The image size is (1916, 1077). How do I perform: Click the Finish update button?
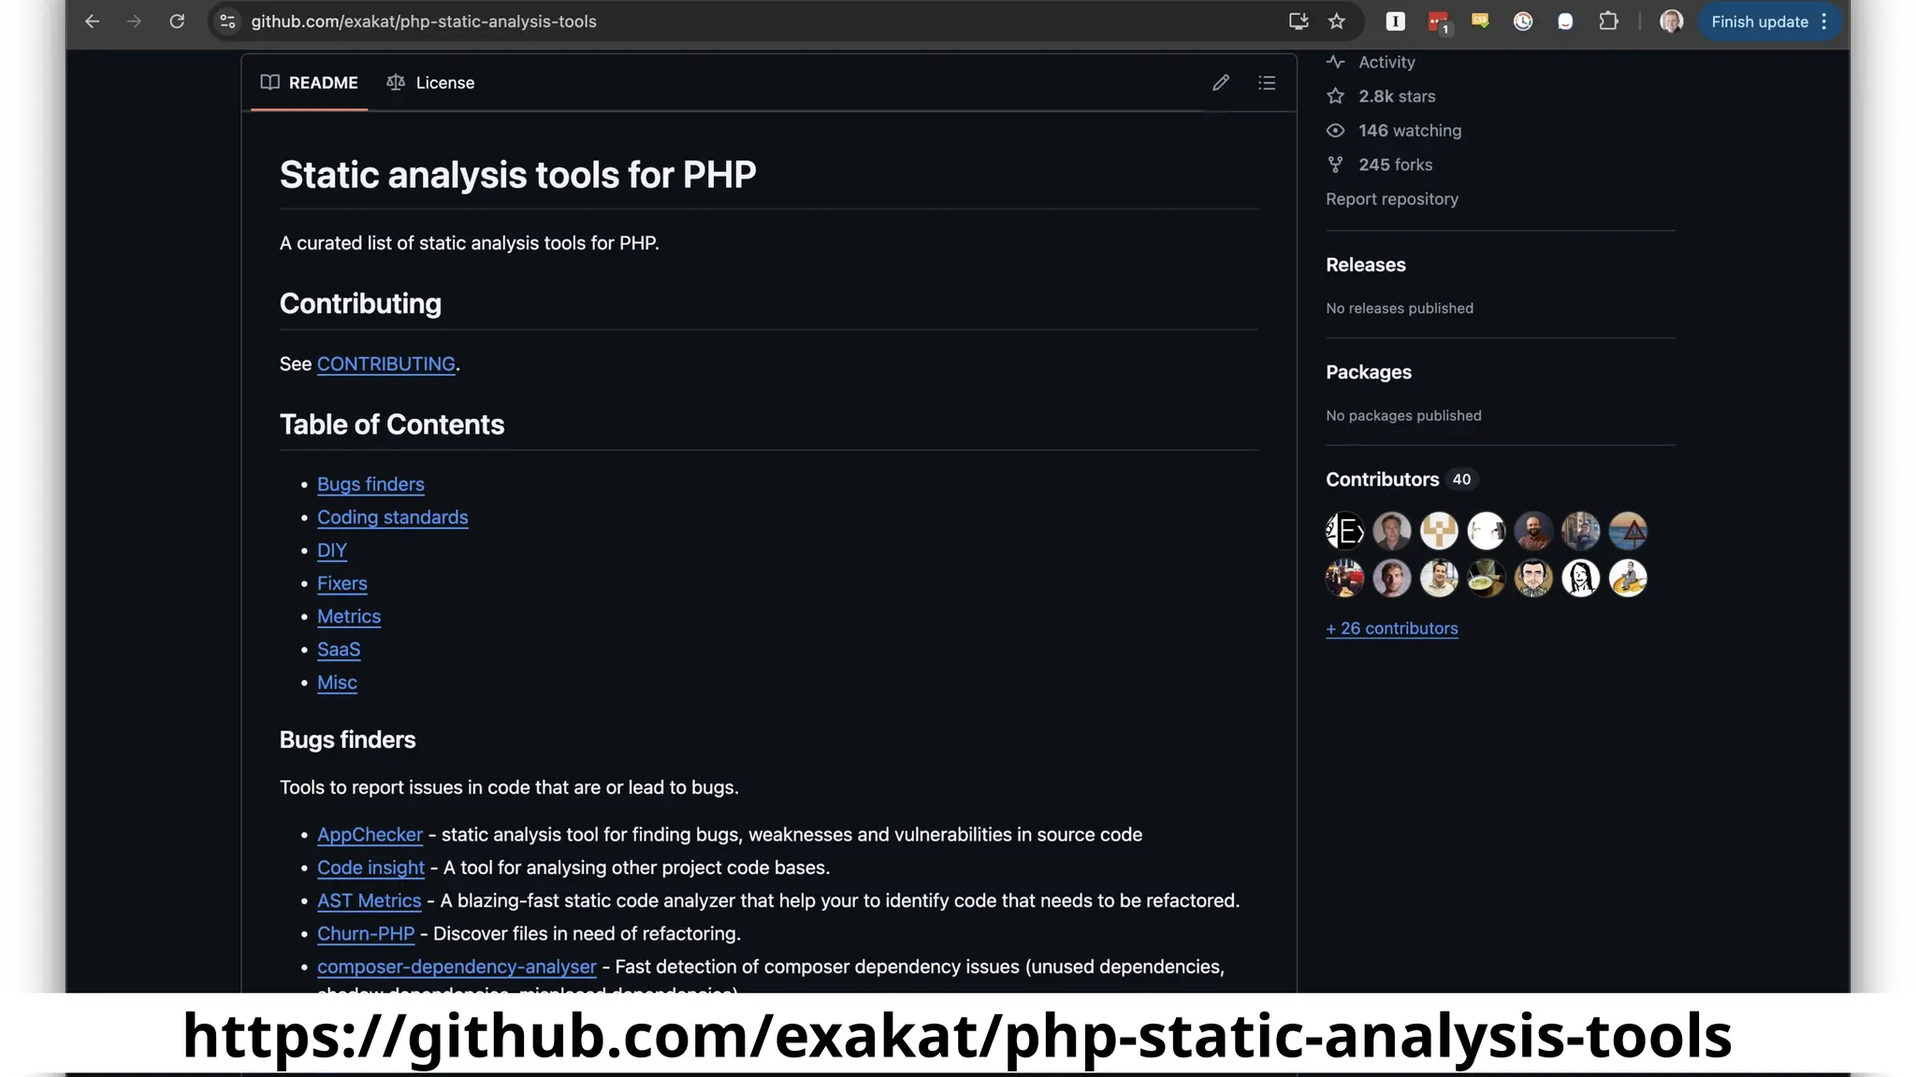1759,22
